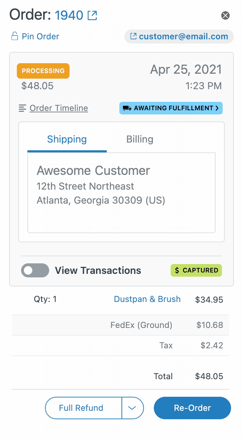This screenshot has width=243, height=441.
Task: Click the order number 1940 link
Action: pos(69,15)
